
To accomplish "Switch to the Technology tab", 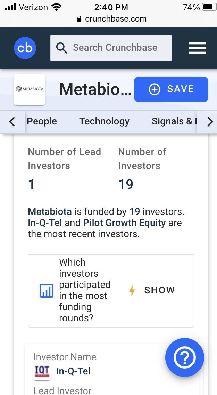I will 104,121.
